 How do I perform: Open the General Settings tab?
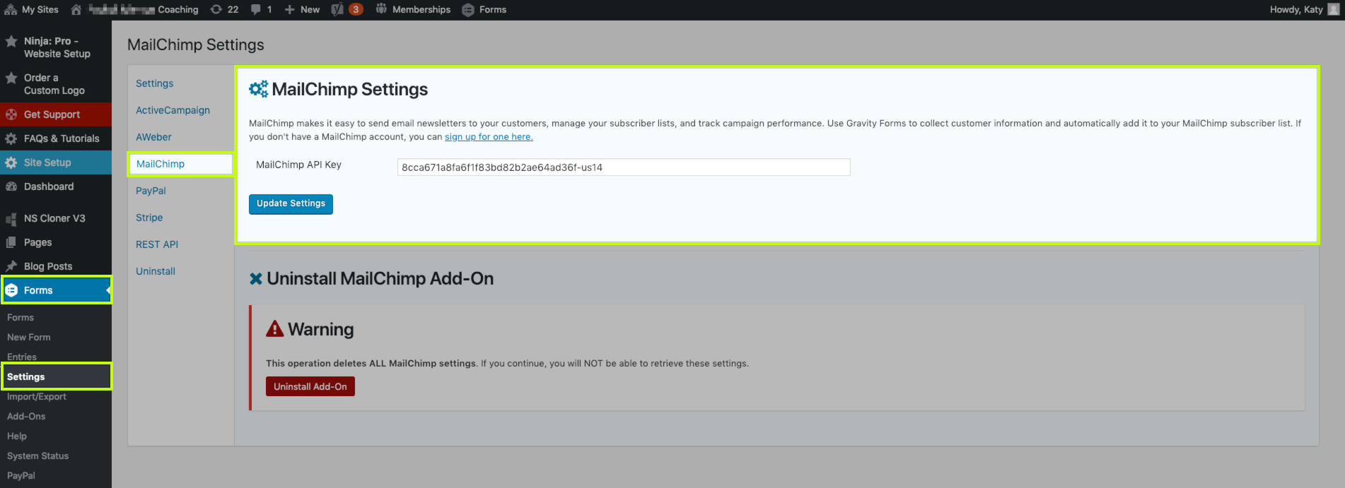[x=154, y=83]
